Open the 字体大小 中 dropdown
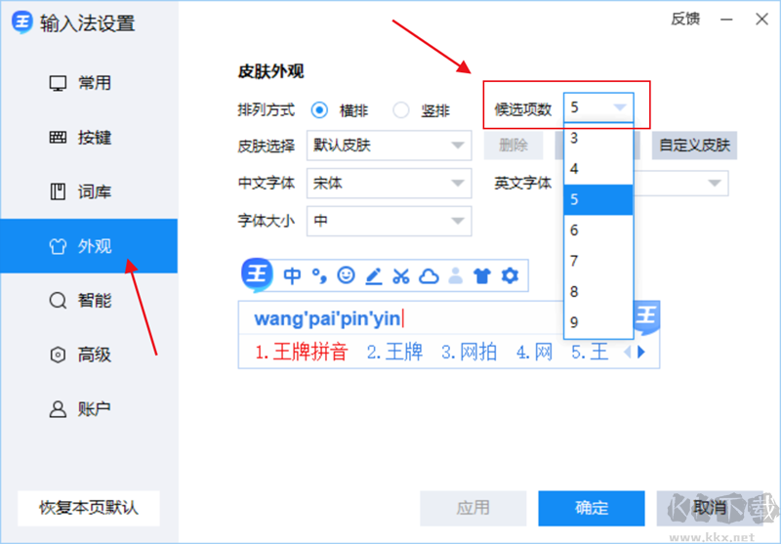781x544 pixels. click(389, 221)
